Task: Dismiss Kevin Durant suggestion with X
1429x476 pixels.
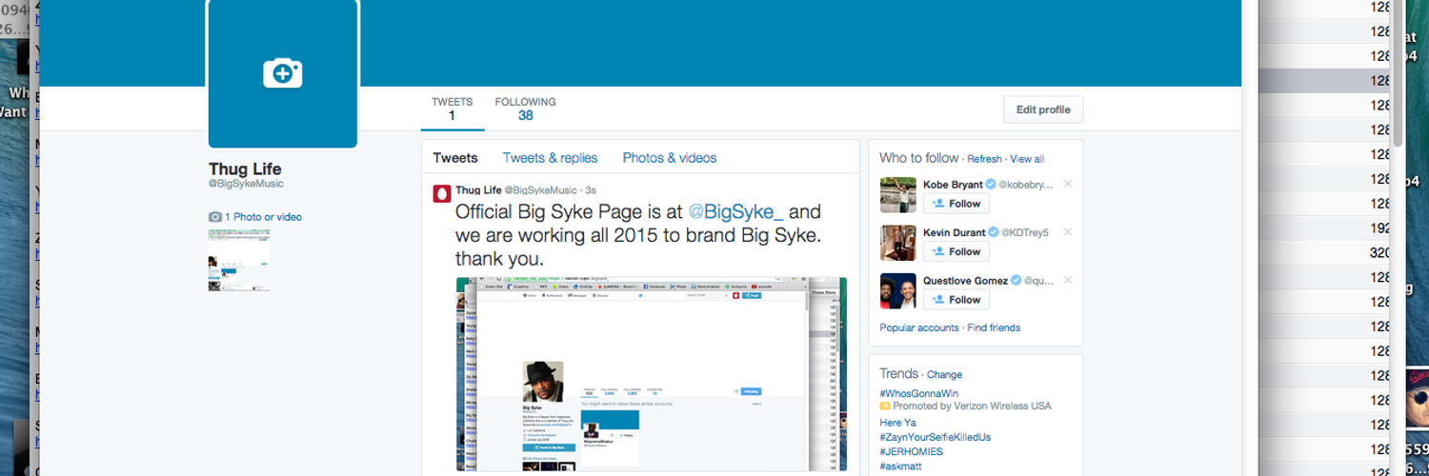Action: tap(1067, 231)
